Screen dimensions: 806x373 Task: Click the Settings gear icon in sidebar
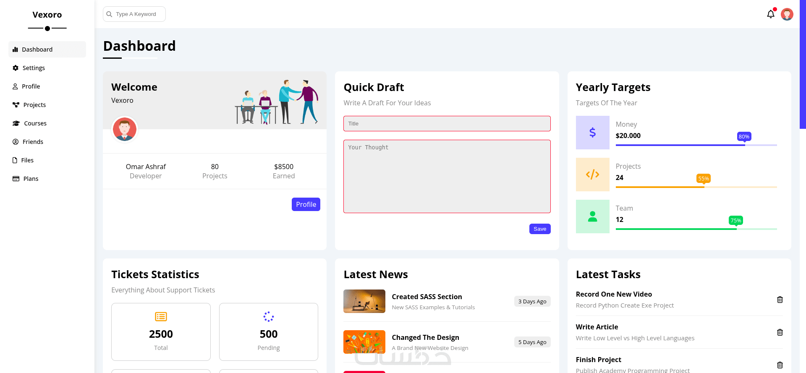pyautogui.click(x=16, y=68)
